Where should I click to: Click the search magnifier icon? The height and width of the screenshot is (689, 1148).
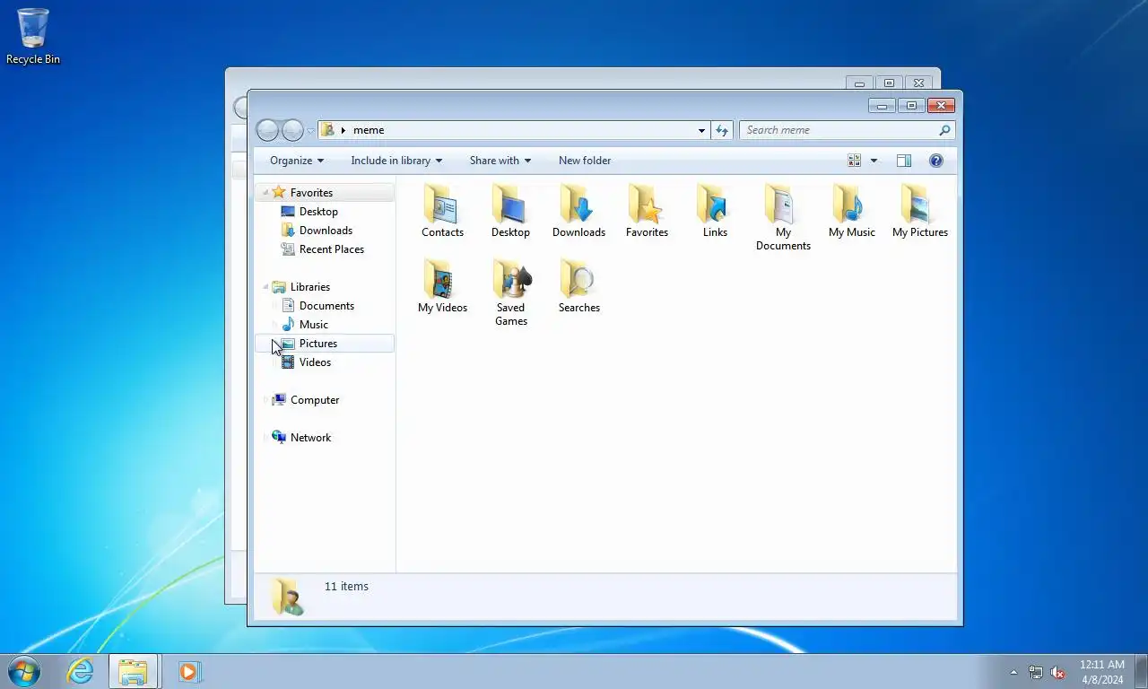pyautogui.click(x=944, y=130)
